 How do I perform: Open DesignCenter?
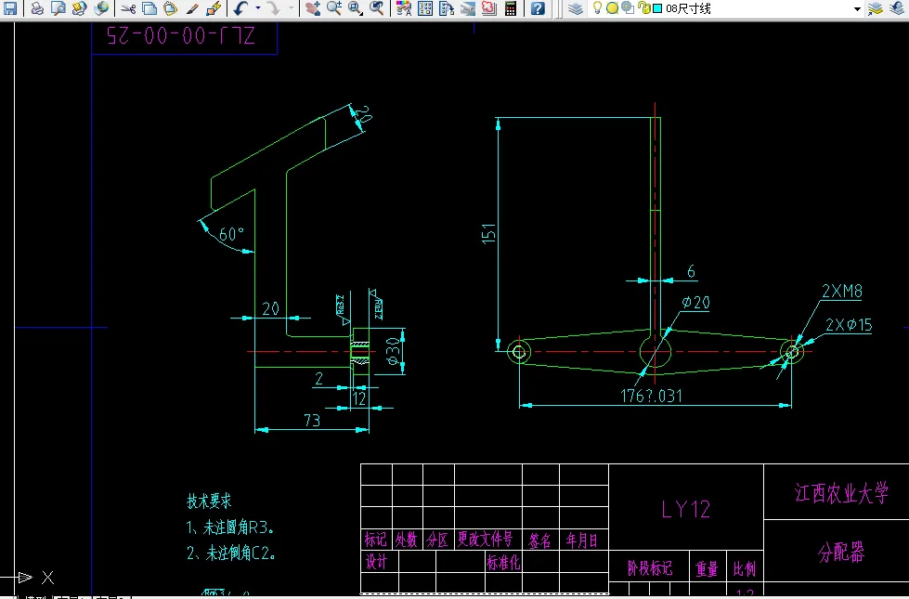pyautogui.click(x=425, y=8)
